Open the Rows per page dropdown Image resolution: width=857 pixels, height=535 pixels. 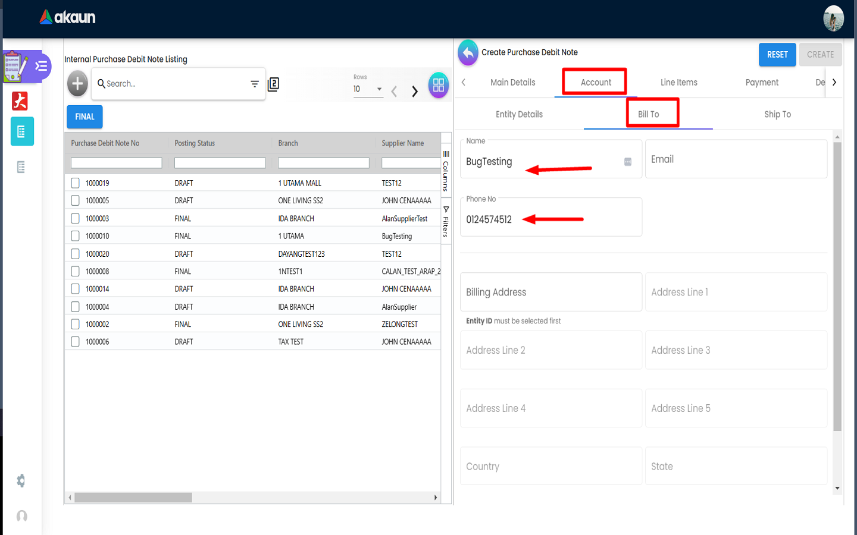click(368, 89)
